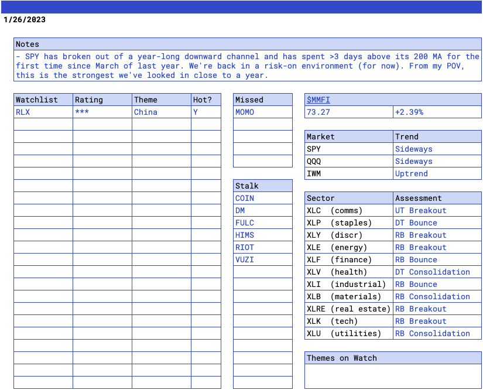Viewport: 483px width, 390px height.
Task: Click the Notes header cell
Action: coord(248,44)
